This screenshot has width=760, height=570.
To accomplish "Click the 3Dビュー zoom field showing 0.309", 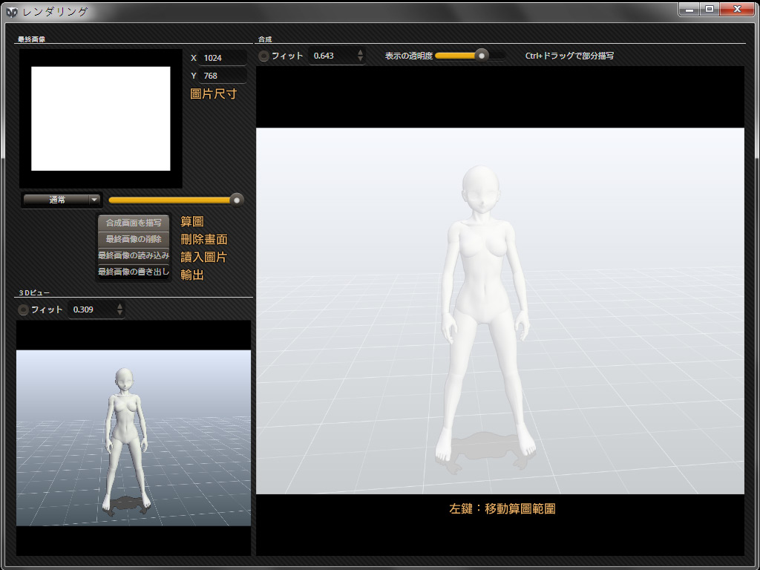I will pos(91,309).
